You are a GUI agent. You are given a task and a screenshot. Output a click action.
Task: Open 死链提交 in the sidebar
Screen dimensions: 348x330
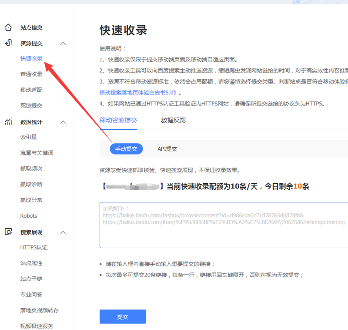click(31, 105)
